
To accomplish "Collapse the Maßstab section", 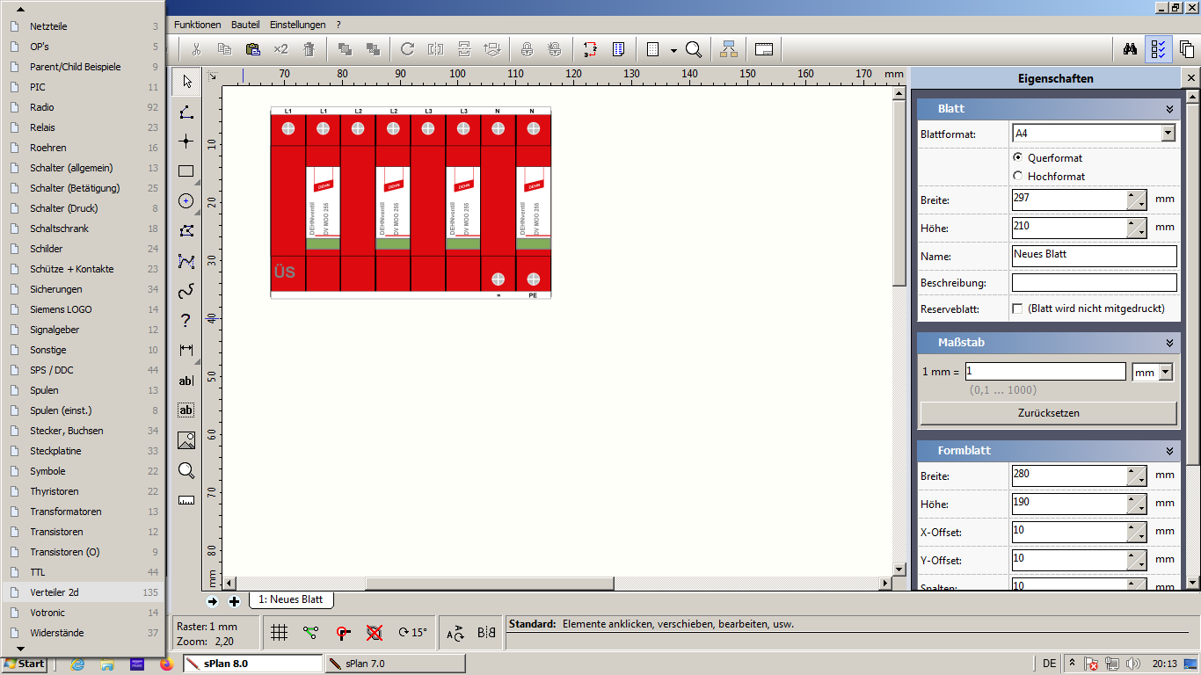I will coord(1169,343).
